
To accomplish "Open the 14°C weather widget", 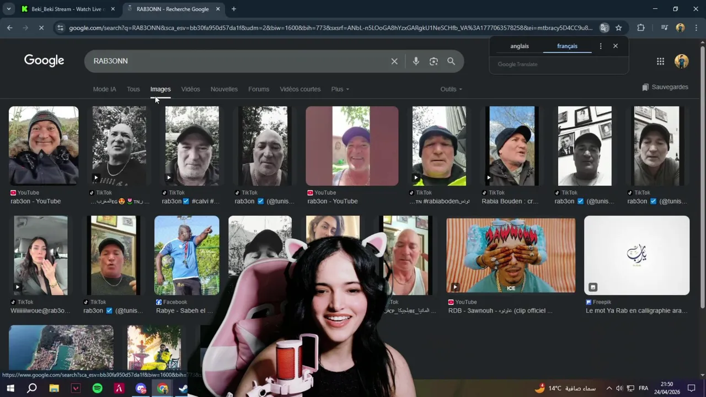I will (x=565, y=388).
